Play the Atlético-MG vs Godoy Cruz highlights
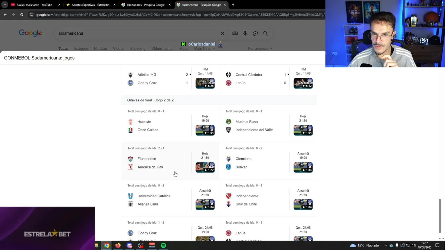 click(x=205, y=83)
